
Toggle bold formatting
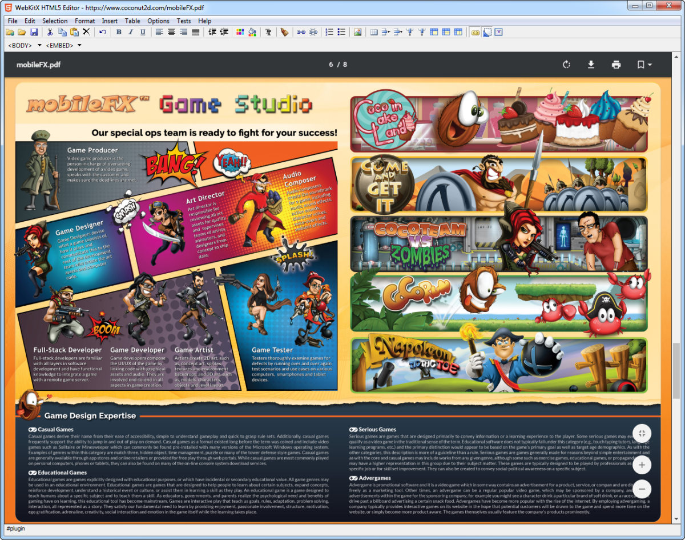click(x=119, y=32)
